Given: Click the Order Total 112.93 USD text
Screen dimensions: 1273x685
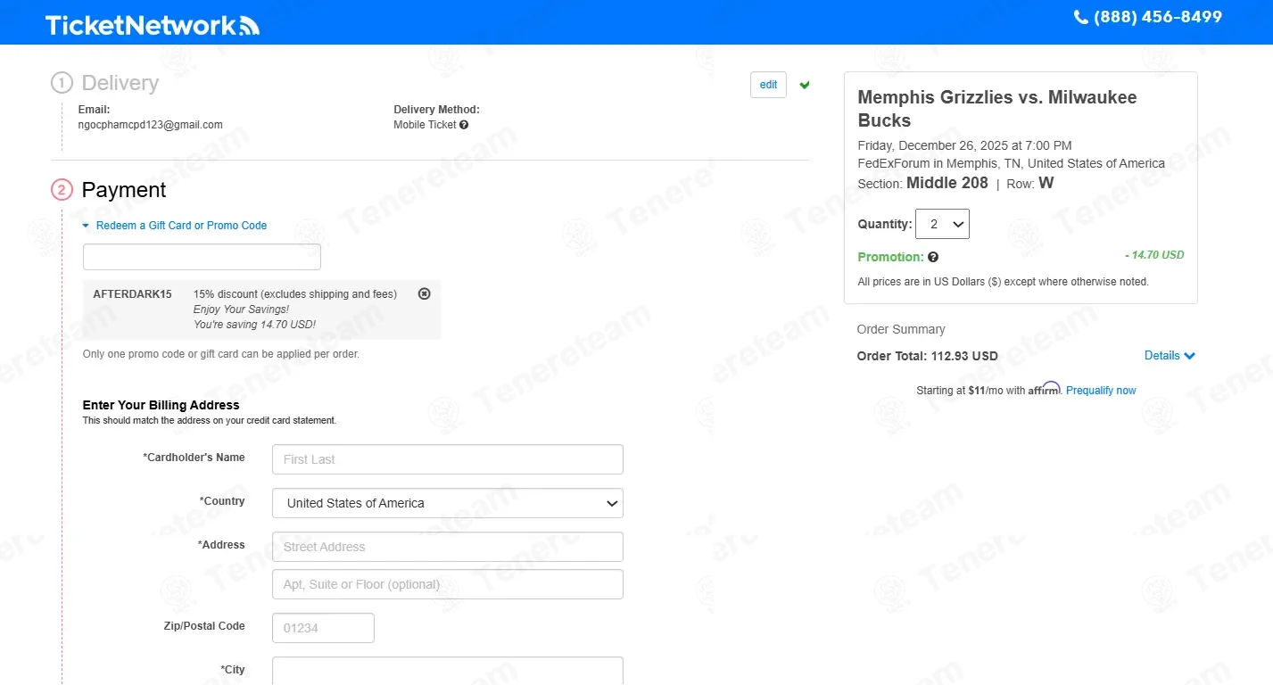Looking at the screenshot, I should pyautogui.click(x=928, y=356).
